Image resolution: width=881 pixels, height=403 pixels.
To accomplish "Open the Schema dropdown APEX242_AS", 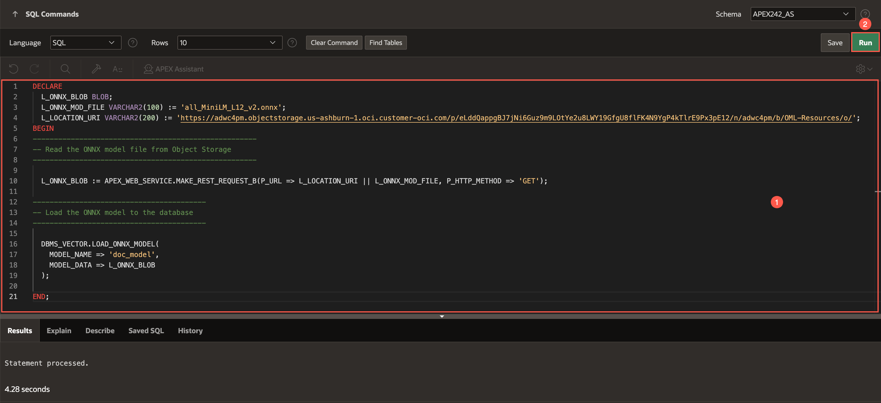I will coord(803,14).
